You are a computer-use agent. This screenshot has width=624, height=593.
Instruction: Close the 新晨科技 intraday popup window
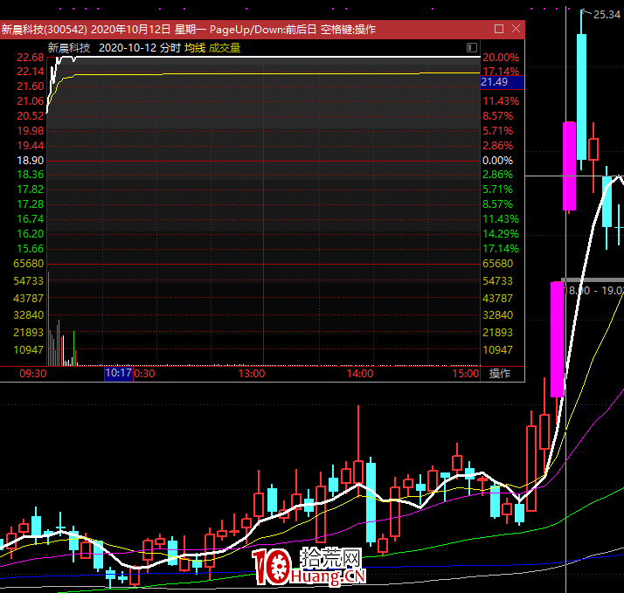click(x=516, y=29)
